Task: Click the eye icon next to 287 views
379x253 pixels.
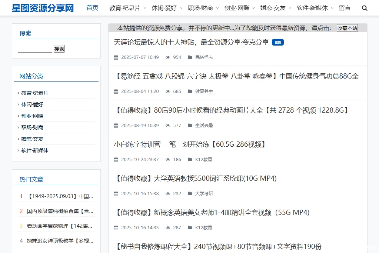Action: pos(167,228)
